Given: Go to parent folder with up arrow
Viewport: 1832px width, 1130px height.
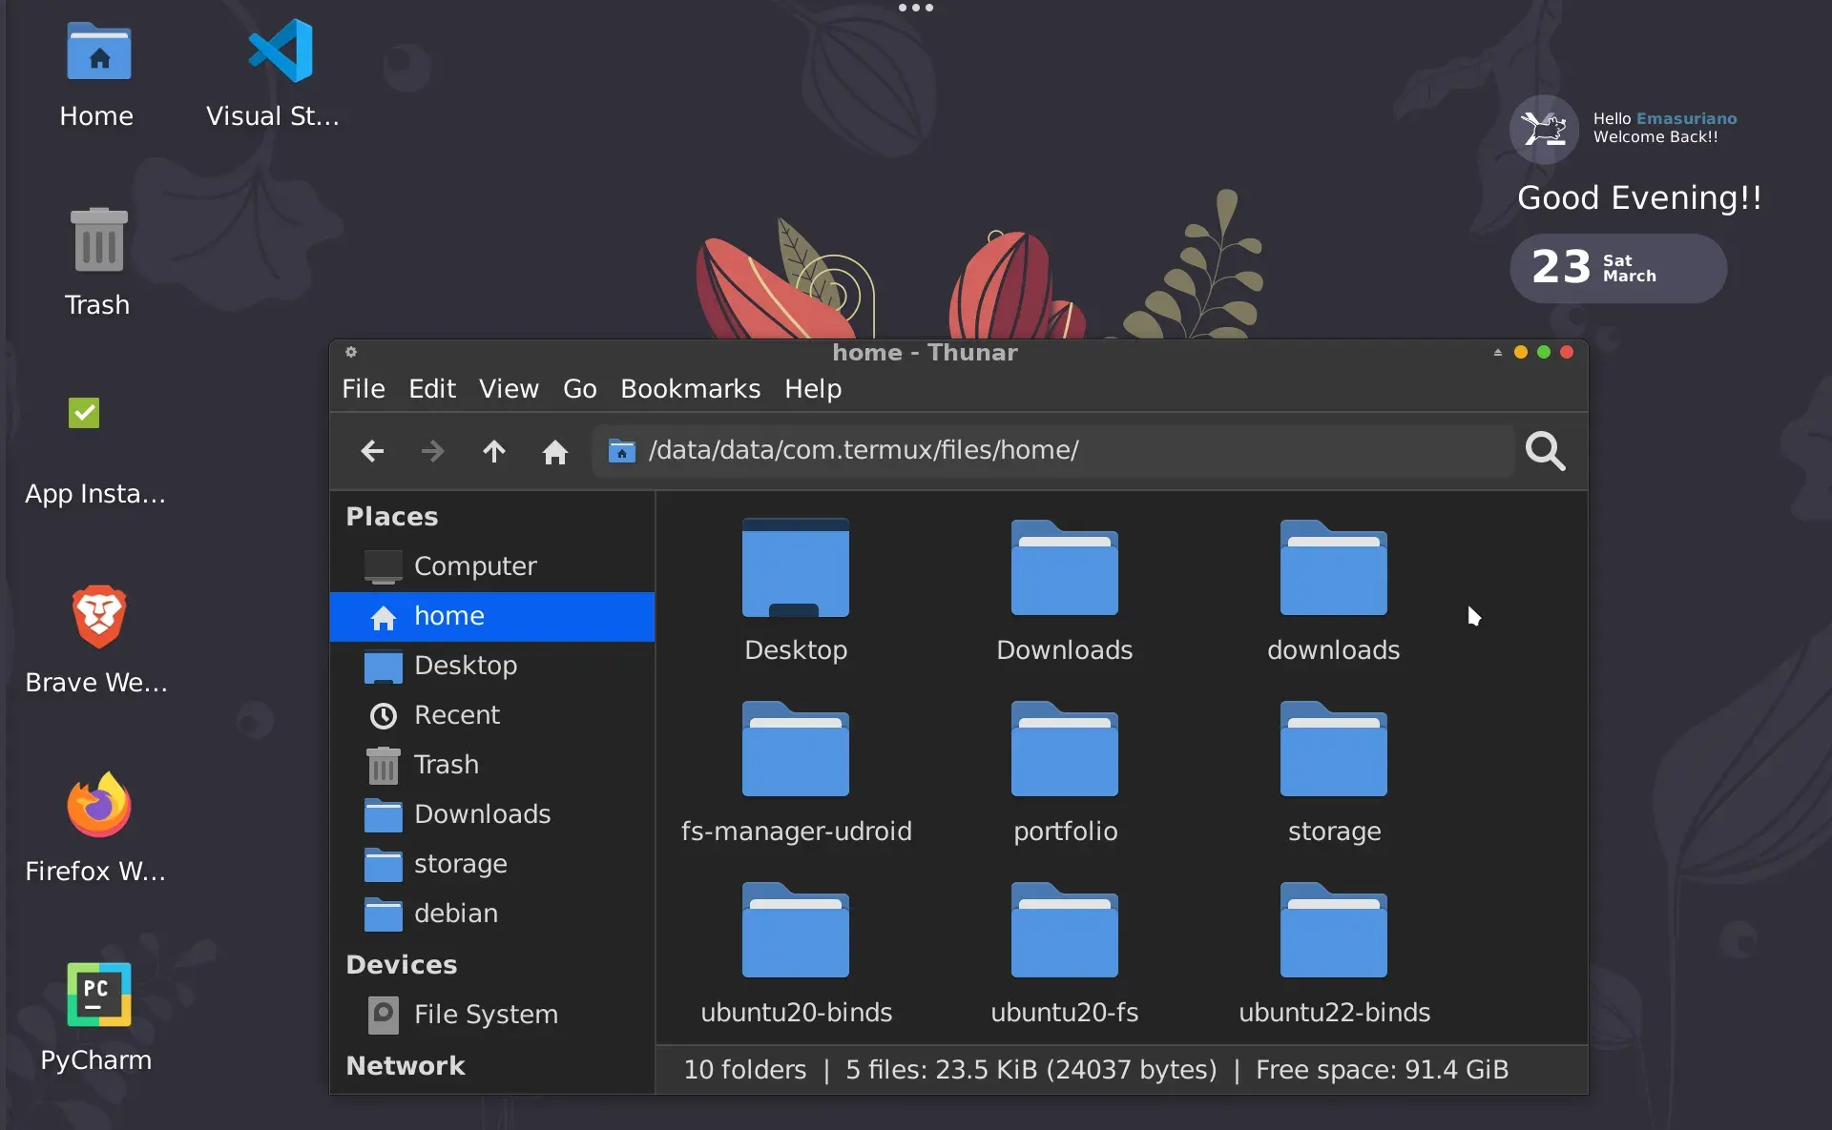Looking at the screenshot, I should [x=493, y=451].
